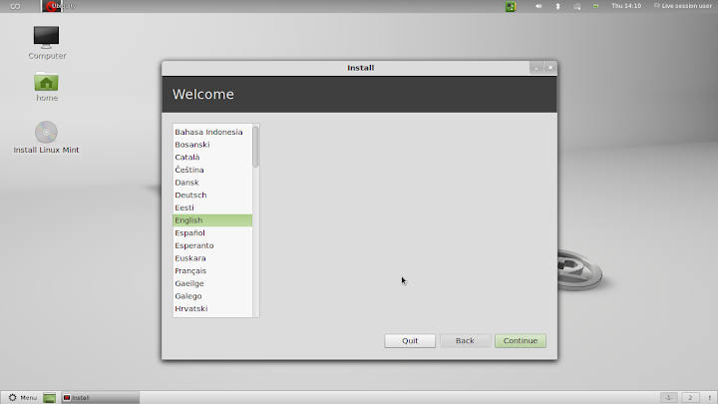718x404 pixels.
Task: Select Esperanto language
Action: click(212, 245)
